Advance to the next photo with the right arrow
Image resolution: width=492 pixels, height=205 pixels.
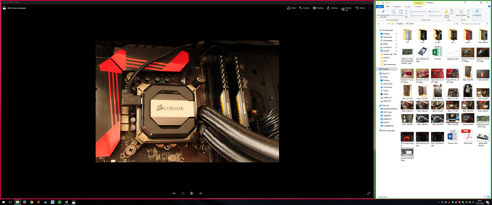click(x=200, y=193)
